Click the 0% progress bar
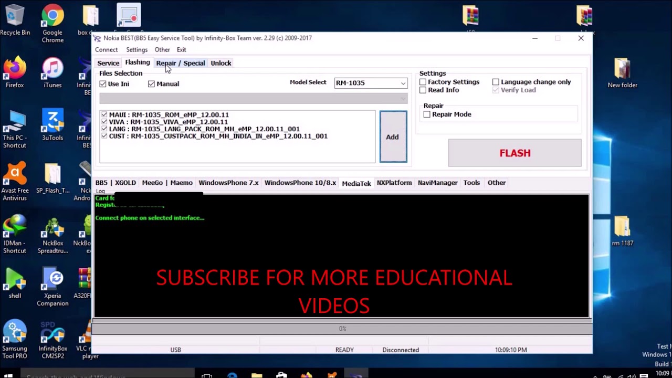The height and width of the screenshot is (378, 672). point(342,329)
